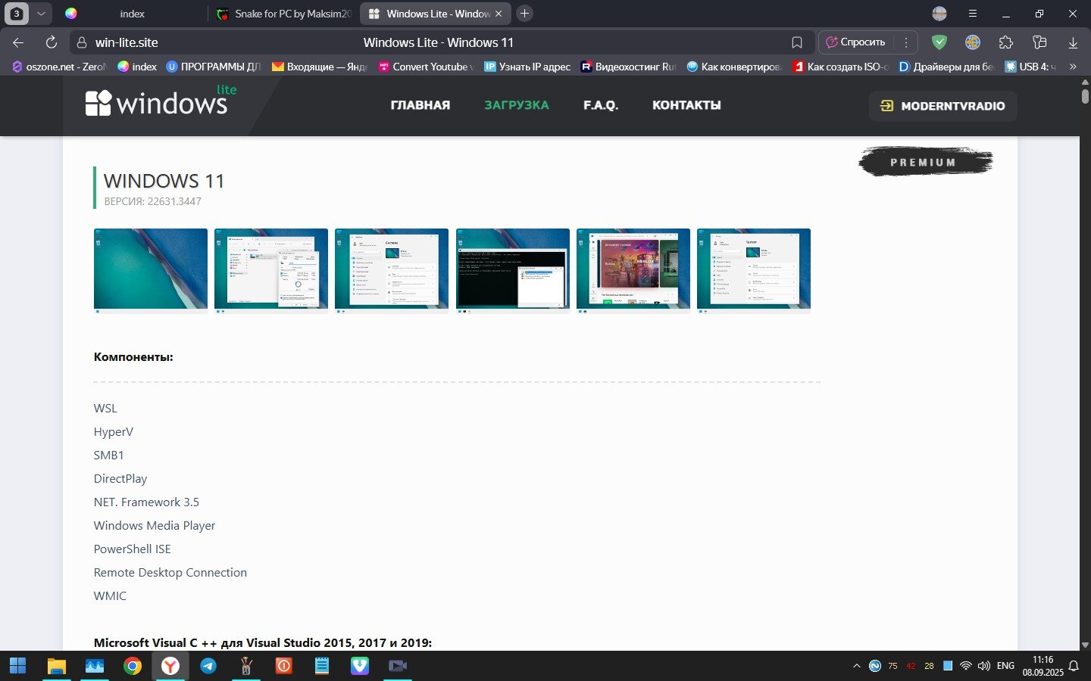The height and width of the screenshot is (681, 1091).
Task: Open the Входящие Яндекс mail bookmark
Action: click(x=320, y=67)
